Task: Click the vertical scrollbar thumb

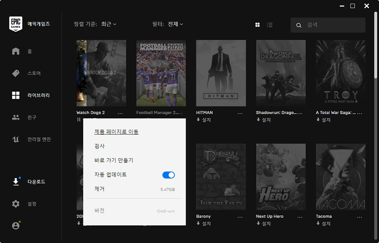Action: 375,45
